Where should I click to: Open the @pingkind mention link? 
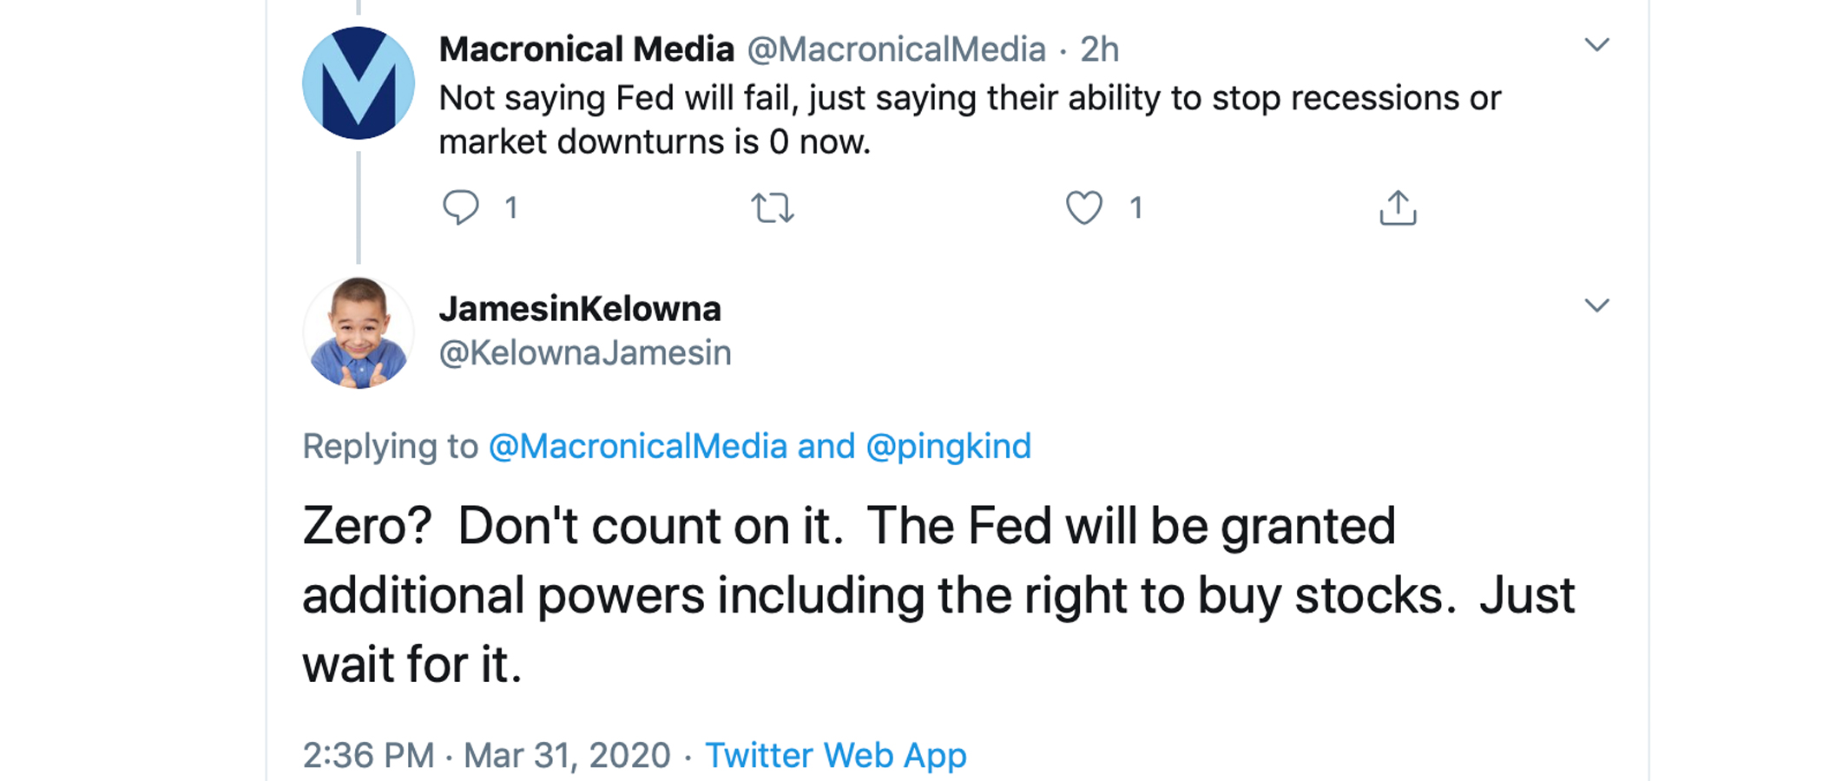coord(948,446)
